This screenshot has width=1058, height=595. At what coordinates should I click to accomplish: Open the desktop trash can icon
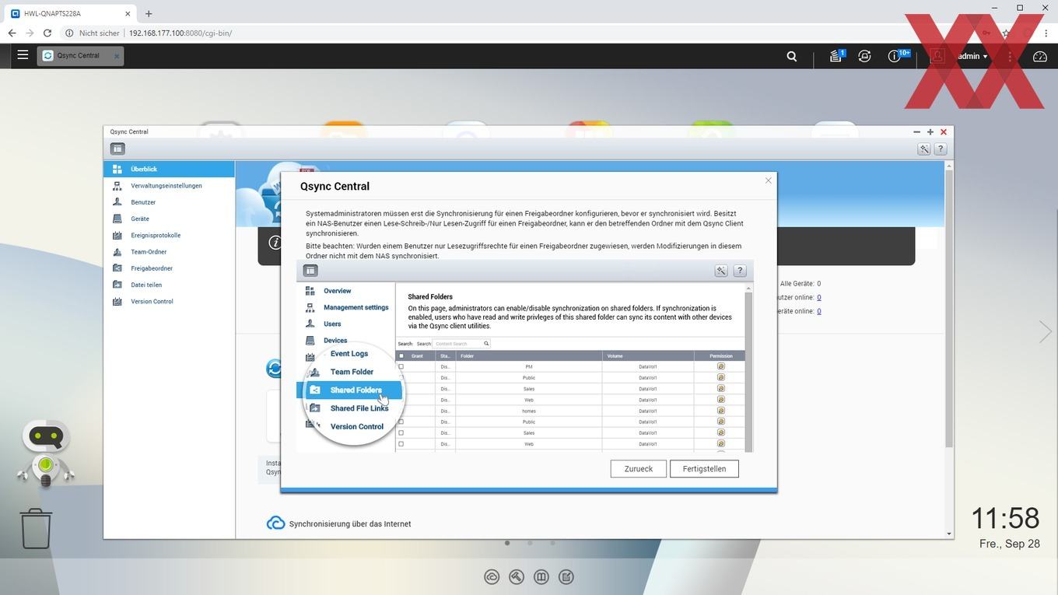coord(36,528)
